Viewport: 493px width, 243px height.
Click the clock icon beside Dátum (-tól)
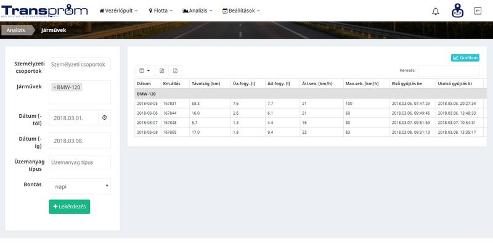click(x=104, y=118)
